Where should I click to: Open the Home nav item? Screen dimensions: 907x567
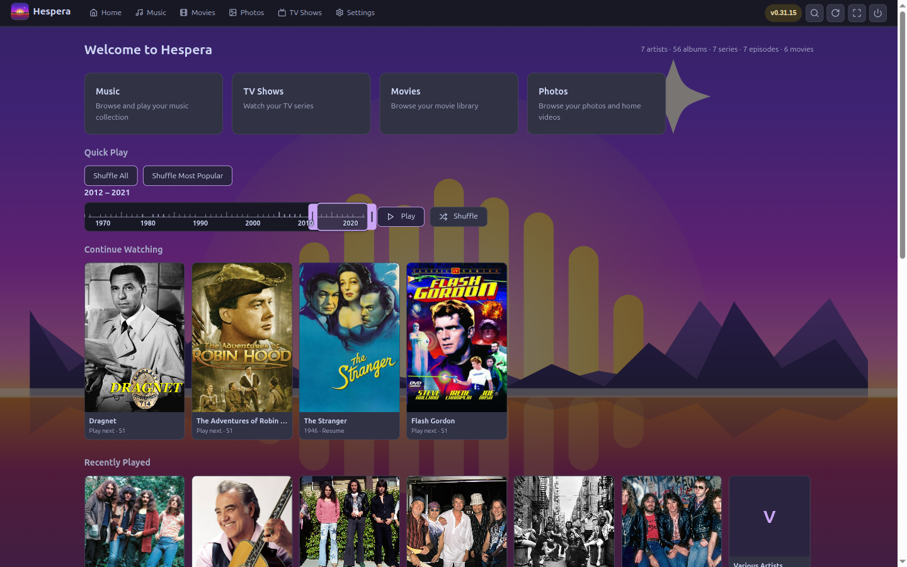[105, 13]
